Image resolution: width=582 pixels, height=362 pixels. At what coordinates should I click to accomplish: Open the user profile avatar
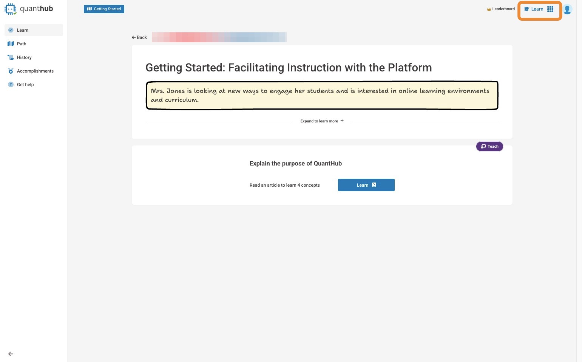coord(567,9)
